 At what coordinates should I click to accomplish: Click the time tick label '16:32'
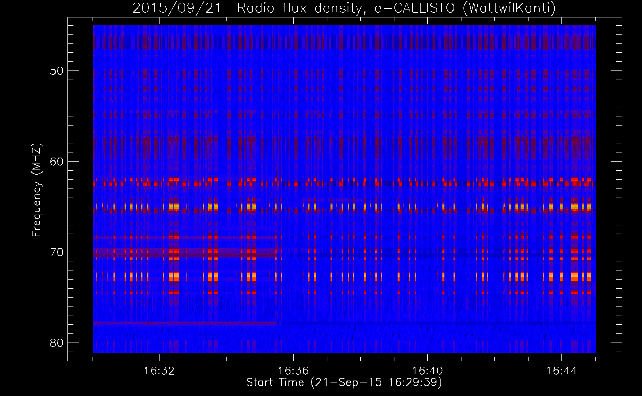(160, 371)
